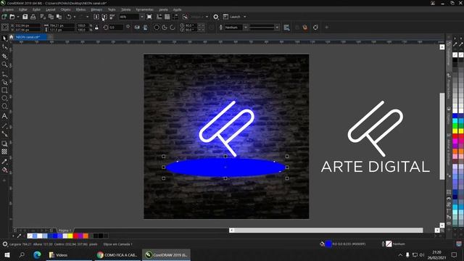Viewport: 464px width, 261px height.
Task: Select the Página 1 page tab
Action: [x=65, y=231]
